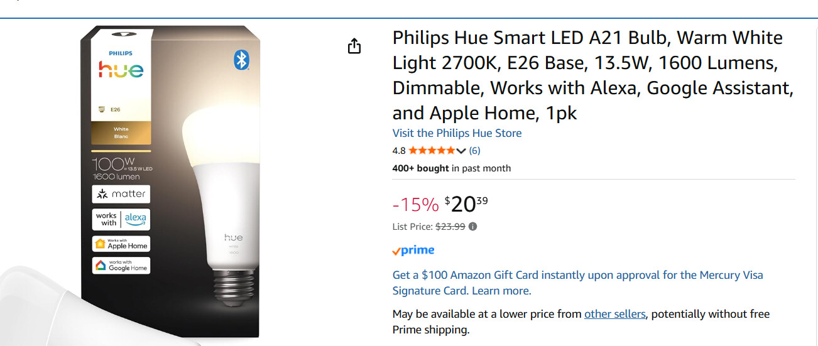
Task: Click Learn more about the Visa card offer
Action: coord(501,291)
